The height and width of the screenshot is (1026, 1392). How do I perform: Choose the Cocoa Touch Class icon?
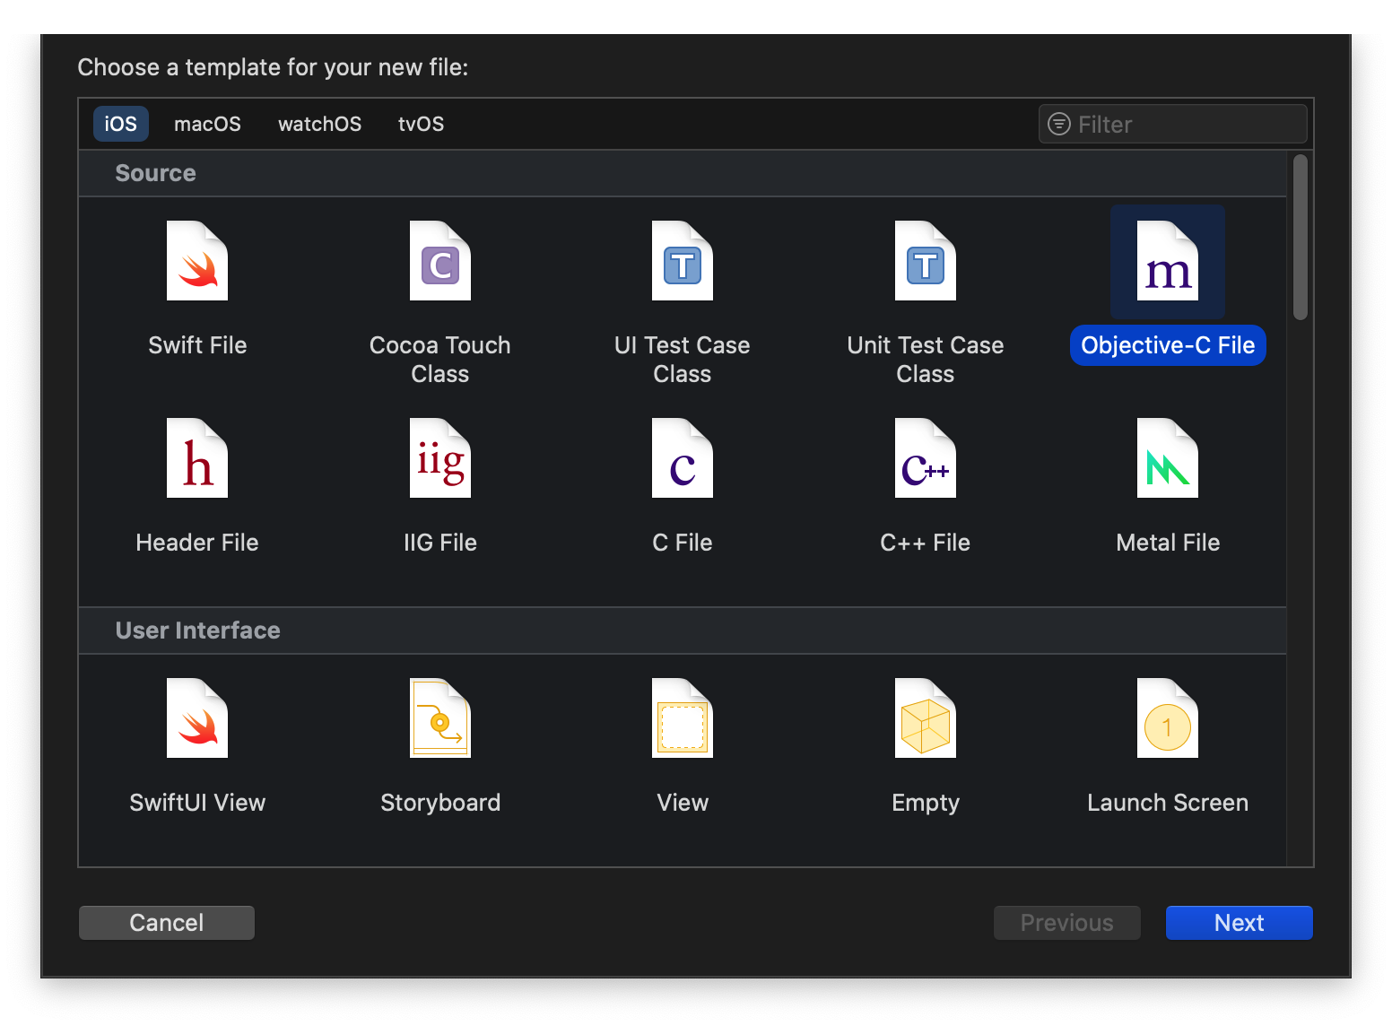tap(440, 261)
